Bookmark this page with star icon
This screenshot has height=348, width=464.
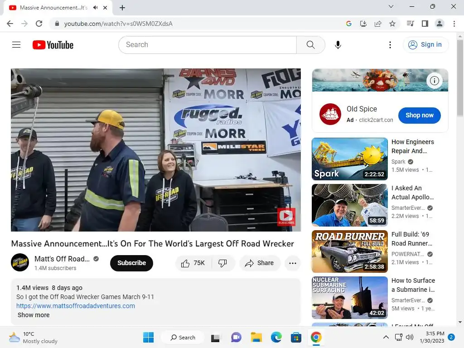[392, 24]
